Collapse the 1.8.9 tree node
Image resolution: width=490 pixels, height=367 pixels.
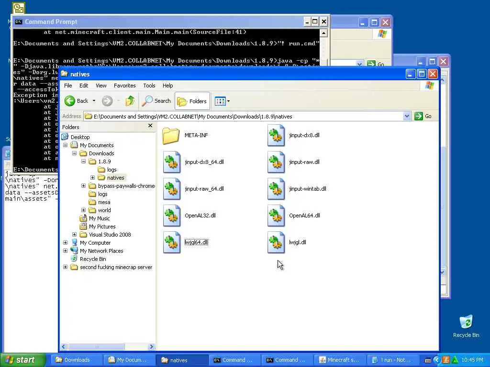click(83, 162)
